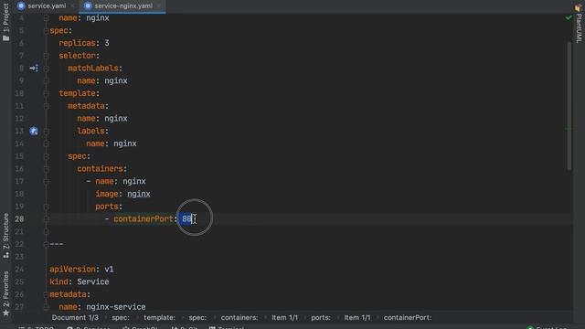Collapse the Service metadata block on line 26
Screen dimensions: 585x329
click(46, 294)
